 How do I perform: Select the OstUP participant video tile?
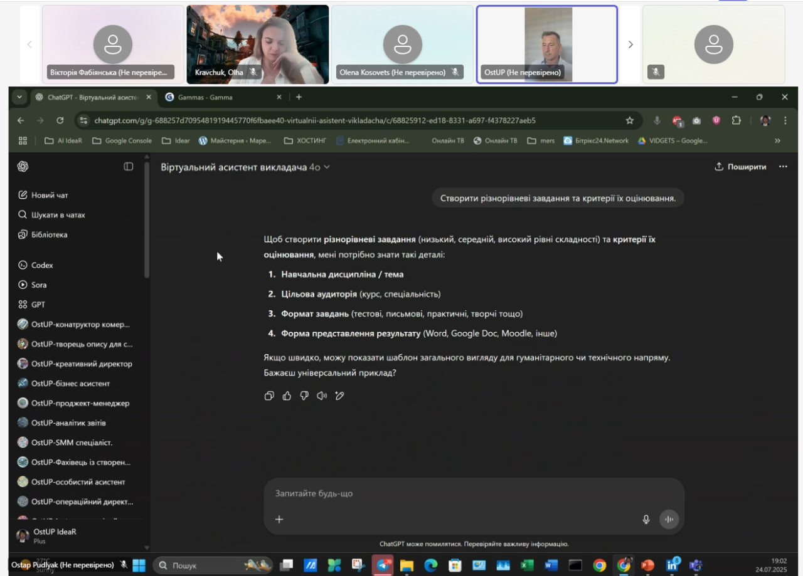(x=547, y=45)
